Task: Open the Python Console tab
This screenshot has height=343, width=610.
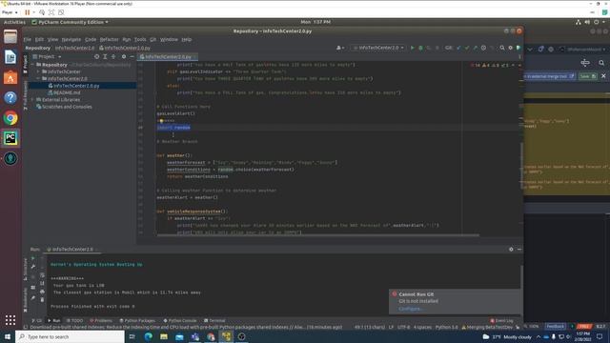Action: pos(180,321)
